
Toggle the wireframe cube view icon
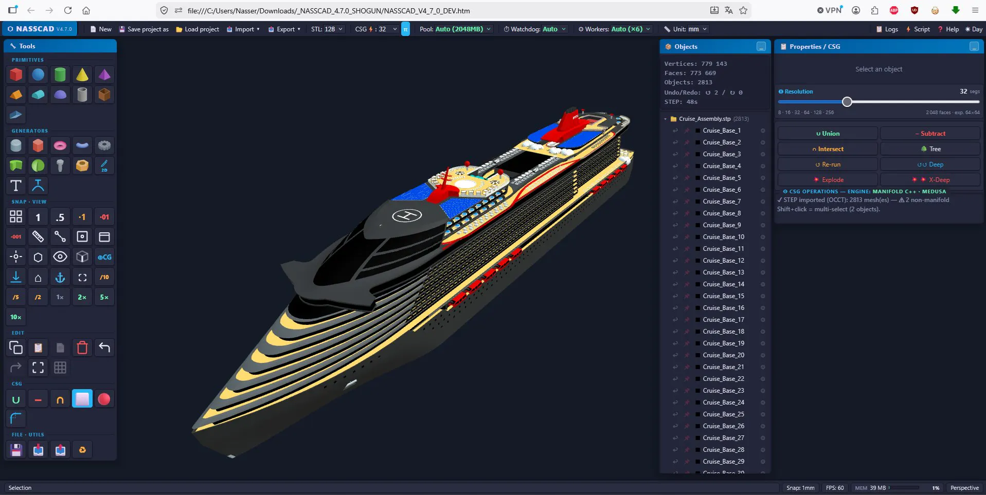82,256
